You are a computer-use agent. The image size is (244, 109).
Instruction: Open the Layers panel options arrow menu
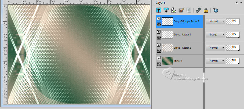point(241,3)
